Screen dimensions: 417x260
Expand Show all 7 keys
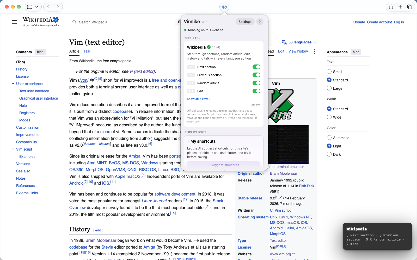pos(199,99)
